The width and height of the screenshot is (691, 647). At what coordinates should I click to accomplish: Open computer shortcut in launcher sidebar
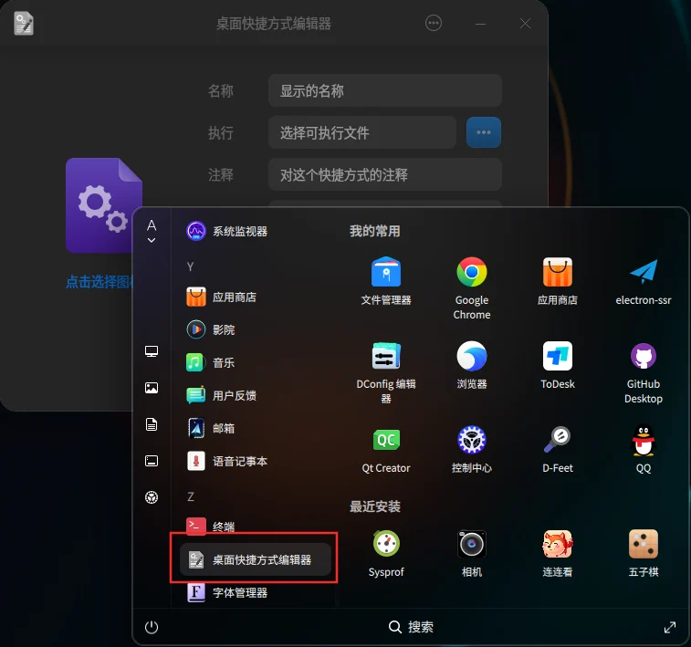(152, 351)
